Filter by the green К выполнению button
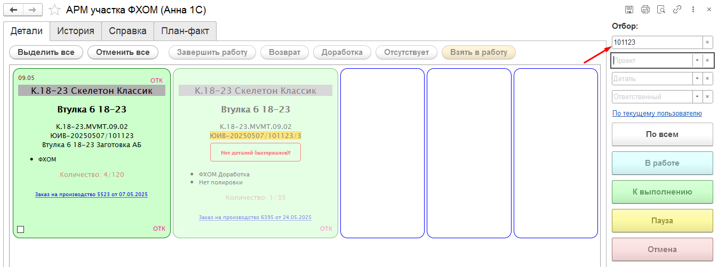This screenshot has width=718, height=267. [662, 192]
